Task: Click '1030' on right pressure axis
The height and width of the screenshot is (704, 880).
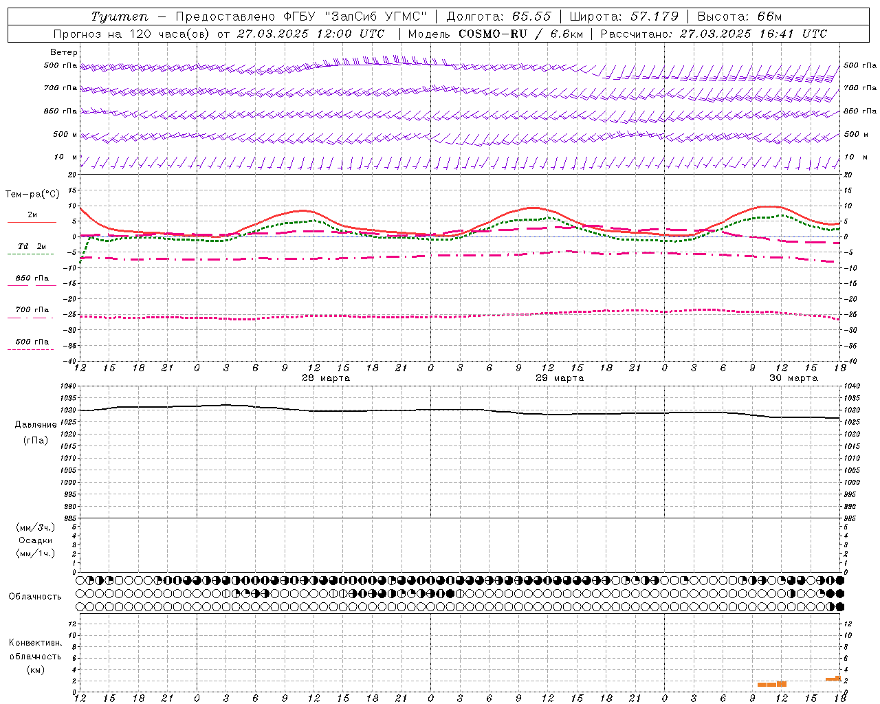Action: point(852,410)
